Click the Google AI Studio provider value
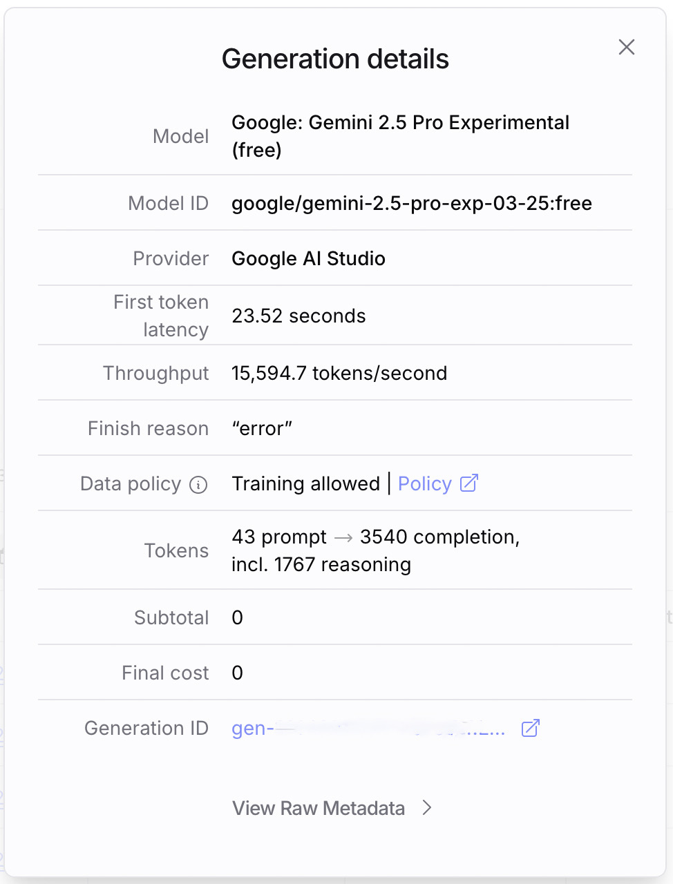This screenshot has width=673, height=884. click(x=309, y=258)
